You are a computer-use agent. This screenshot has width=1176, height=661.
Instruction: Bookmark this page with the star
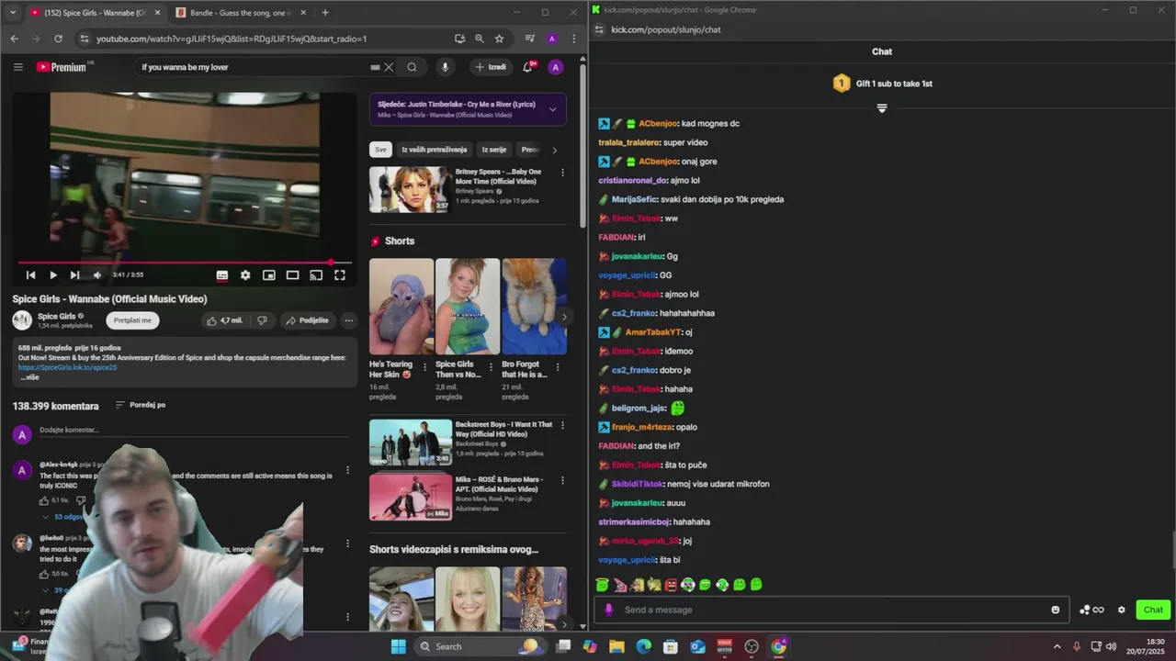pyautogui.click(x=499, y=39)
